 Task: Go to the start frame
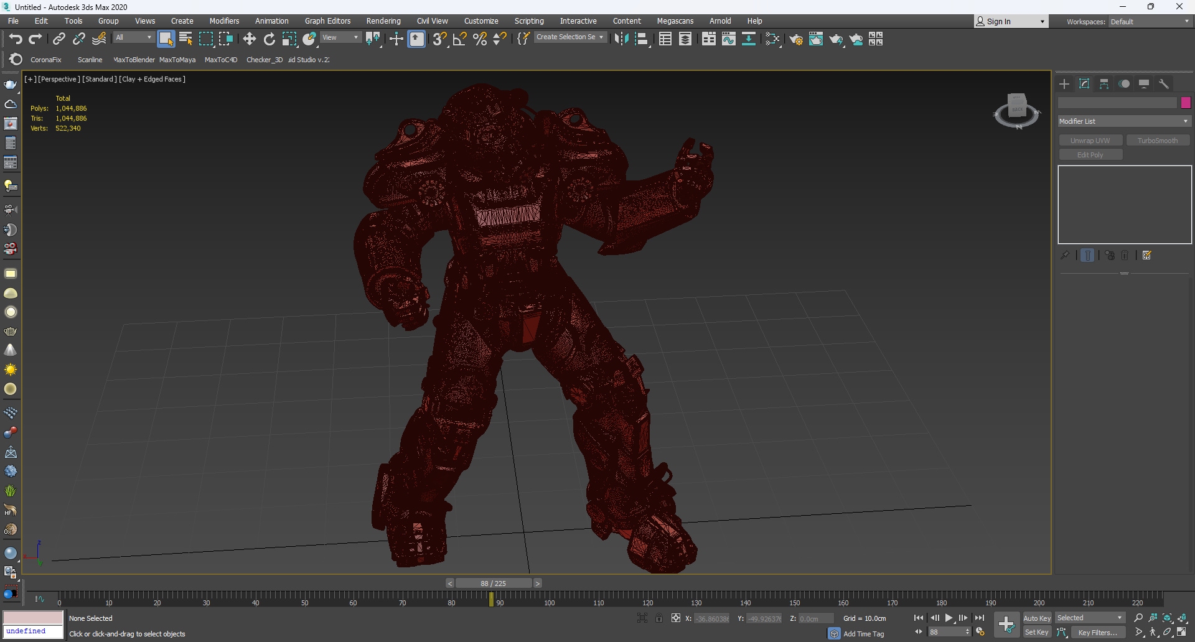[919, 618]
